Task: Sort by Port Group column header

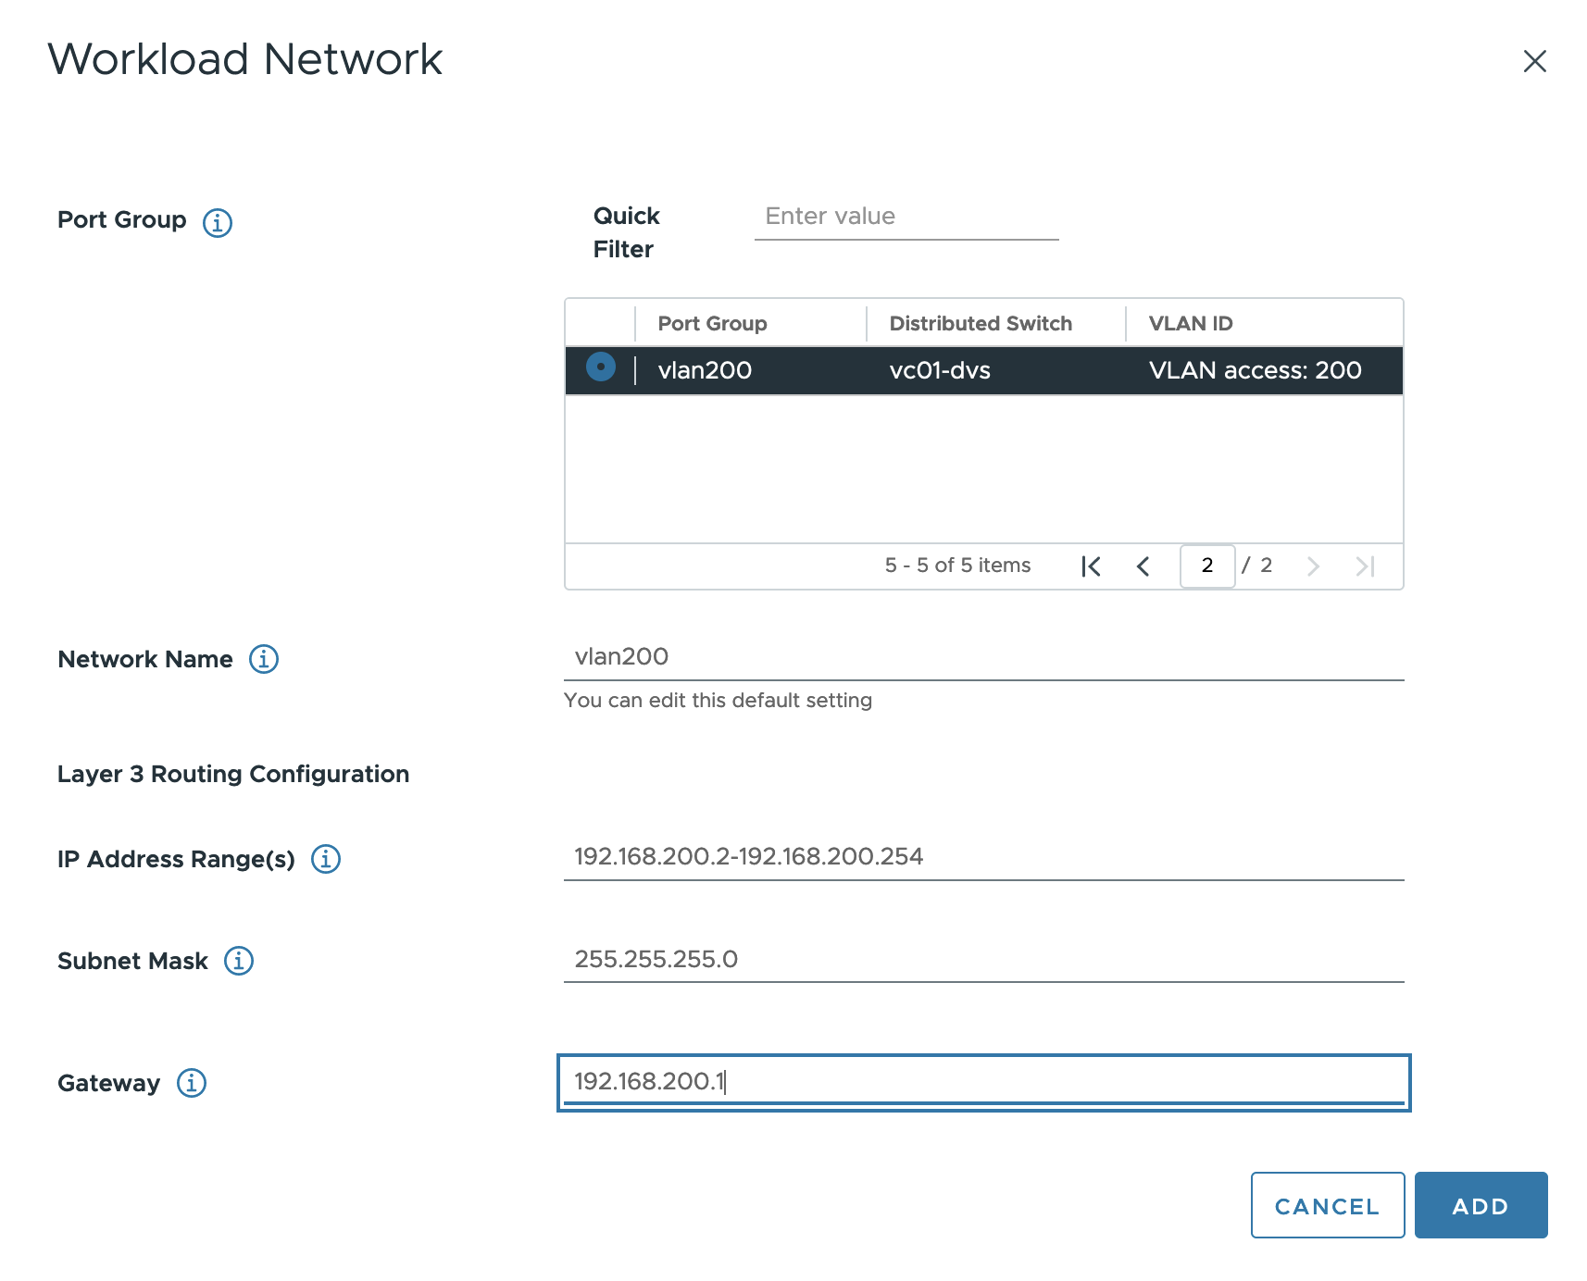Action: 712,324
